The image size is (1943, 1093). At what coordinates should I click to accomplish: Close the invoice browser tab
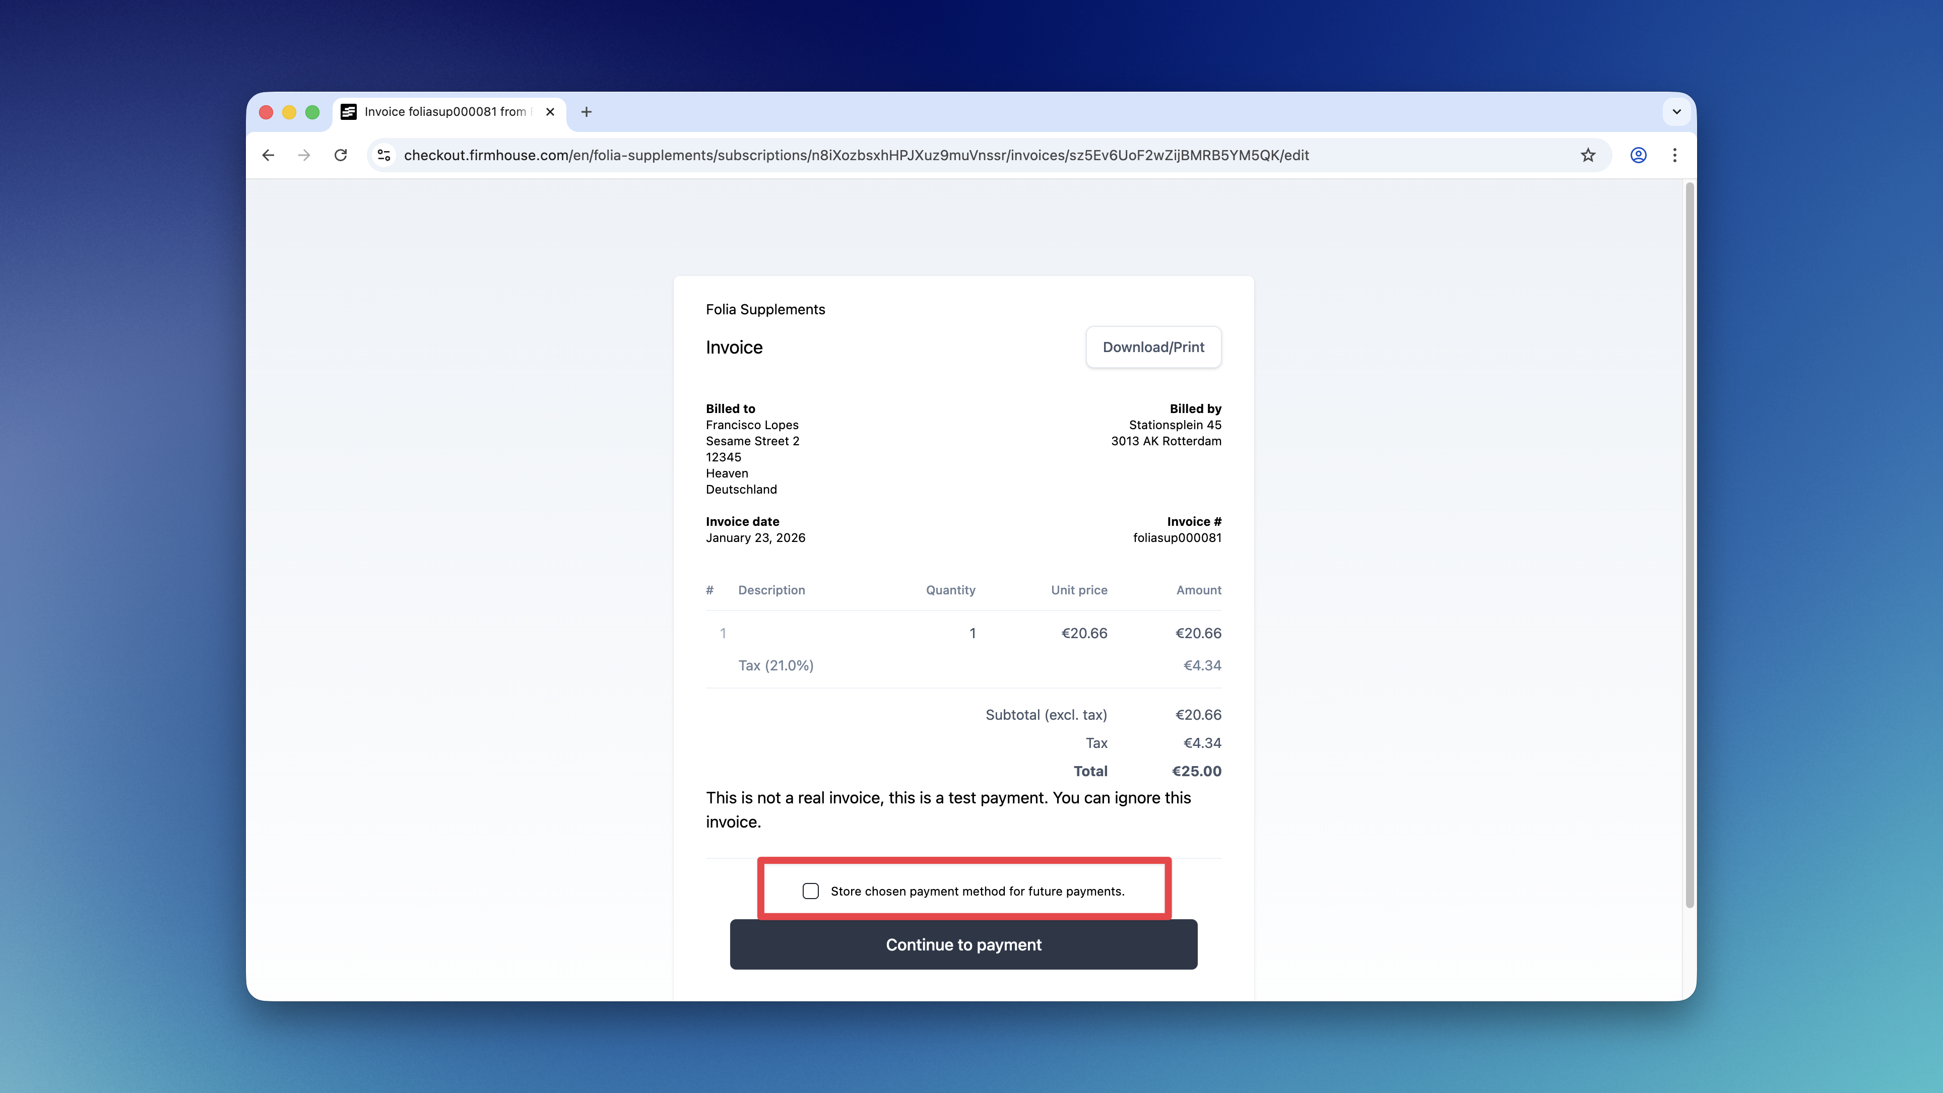click(550, 111)
